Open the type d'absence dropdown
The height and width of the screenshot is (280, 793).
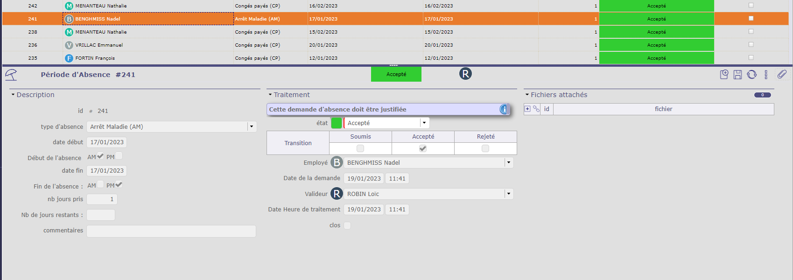point(252,126)
